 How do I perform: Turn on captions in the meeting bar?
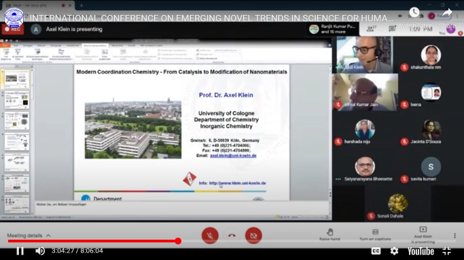click(x=375, y=235)
